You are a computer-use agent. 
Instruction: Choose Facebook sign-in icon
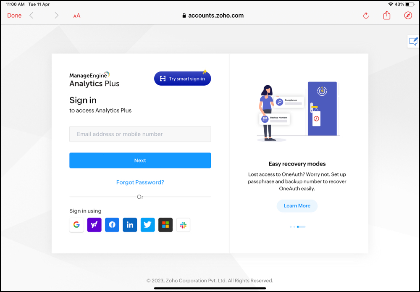coord(112,225)
